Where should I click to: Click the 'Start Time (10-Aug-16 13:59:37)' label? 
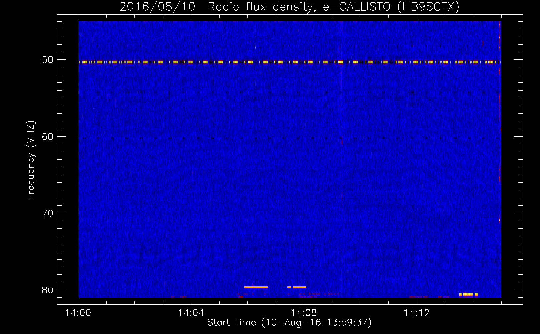point(289,322)
